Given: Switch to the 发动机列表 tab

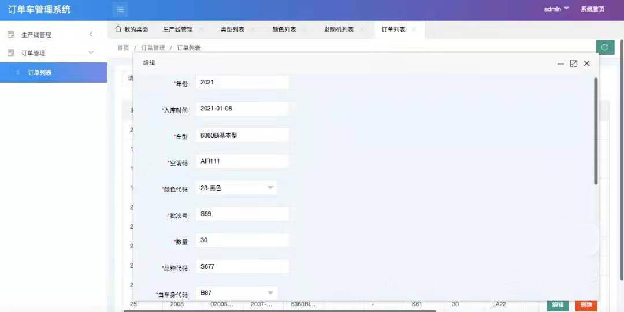Looking at the screenshot, I should (x=339, y=29).
